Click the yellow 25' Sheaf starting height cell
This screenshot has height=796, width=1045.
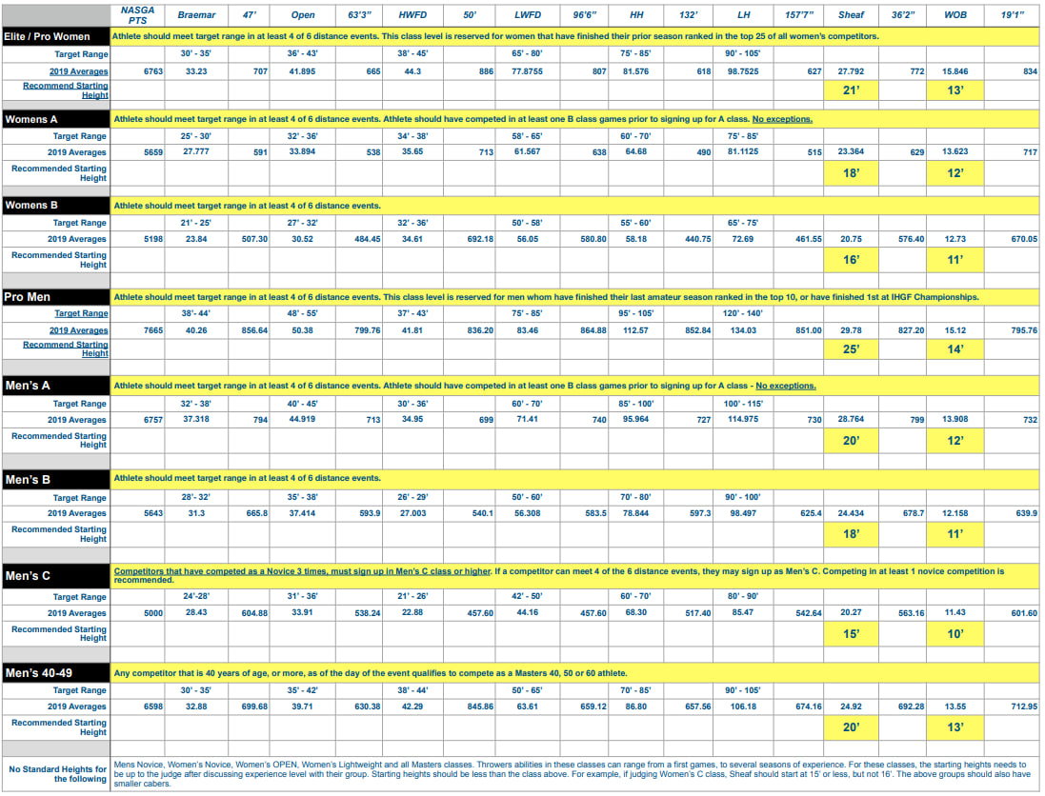point(851,349)
